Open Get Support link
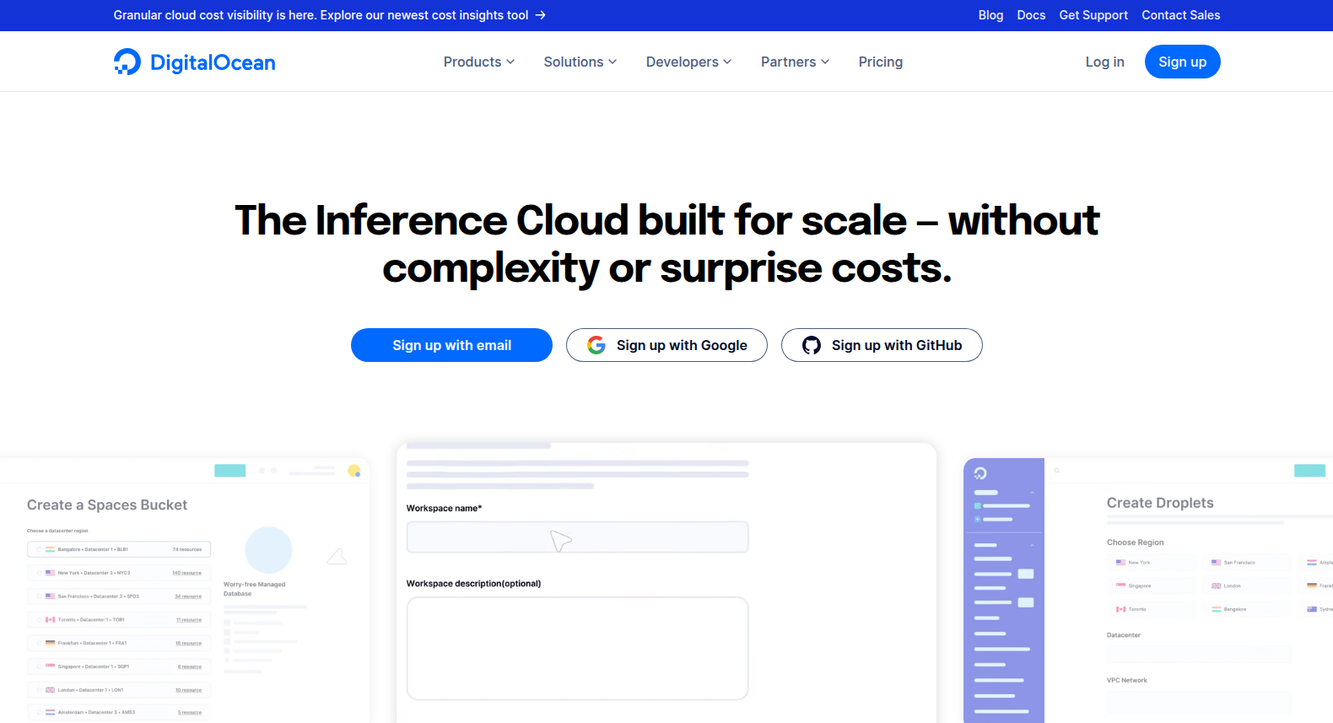The height and width of the screenshot is (723, 1333). point(1093,15)
